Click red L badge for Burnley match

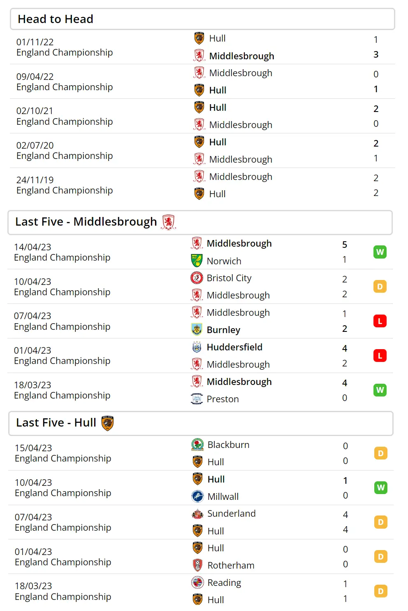click(380, 321)
